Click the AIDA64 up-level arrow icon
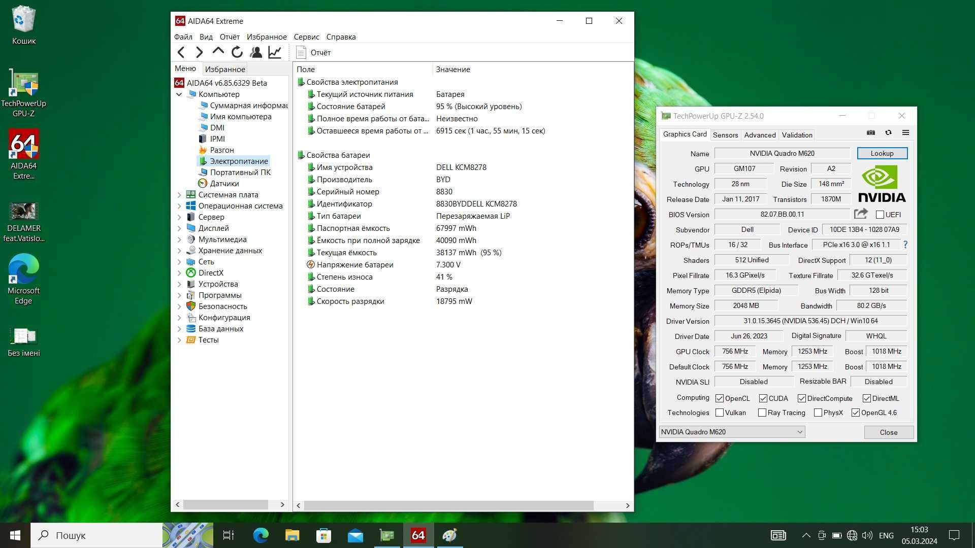975x548 pixels. (218, 51)
